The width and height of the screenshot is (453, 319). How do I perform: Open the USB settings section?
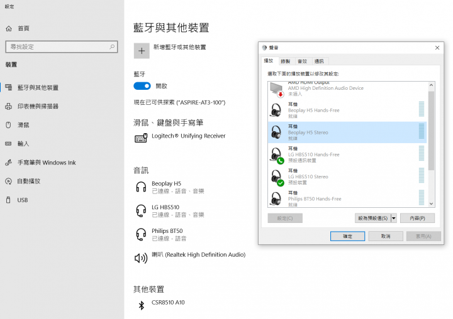pos(22,200)
